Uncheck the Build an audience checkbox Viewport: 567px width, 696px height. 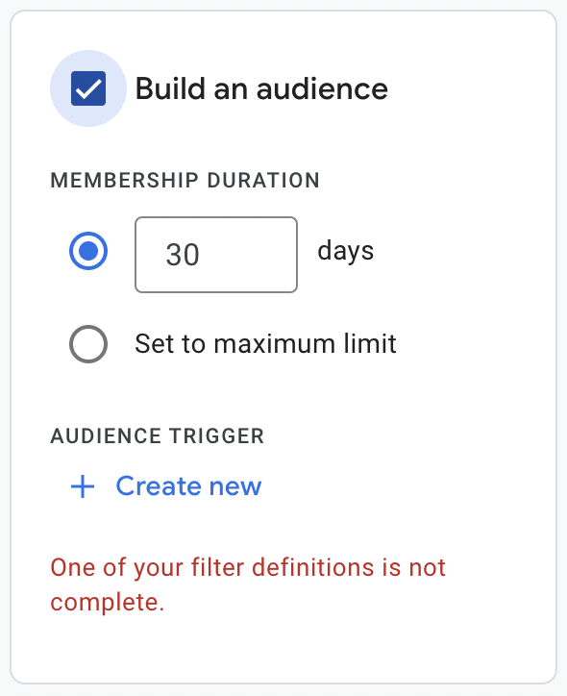click(88, 88)
